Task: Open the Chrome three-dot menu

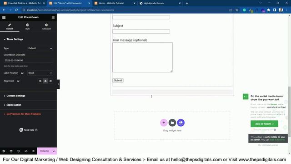Action: click(x=287, y=10)
